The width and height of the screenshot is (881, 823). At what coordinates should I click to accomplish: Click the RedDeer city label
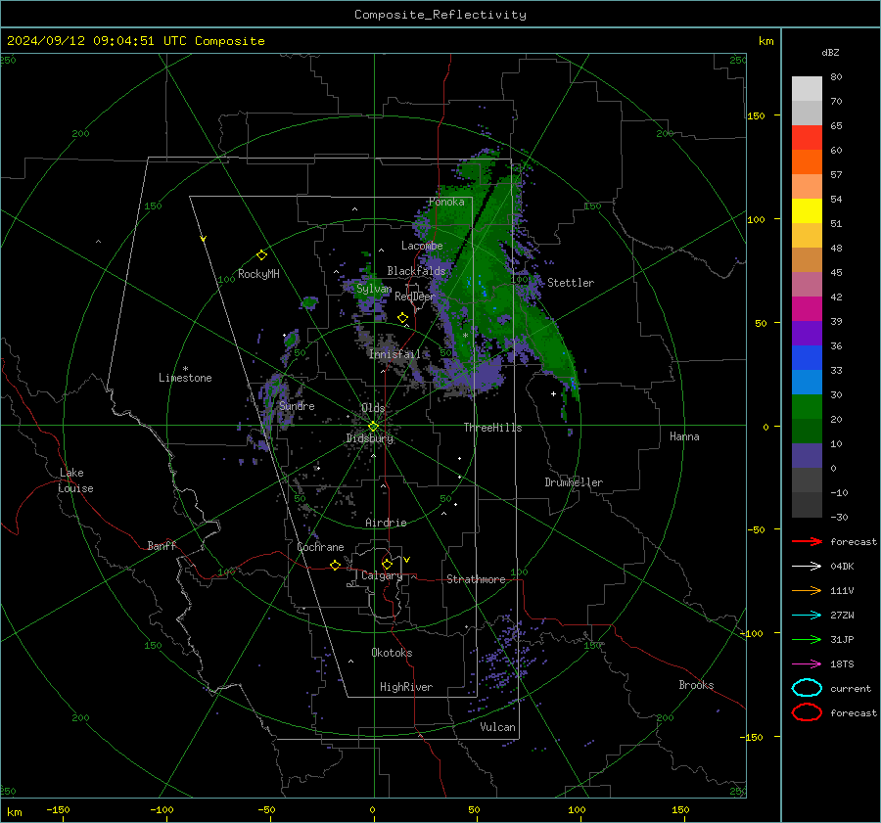tap(415, 297)
